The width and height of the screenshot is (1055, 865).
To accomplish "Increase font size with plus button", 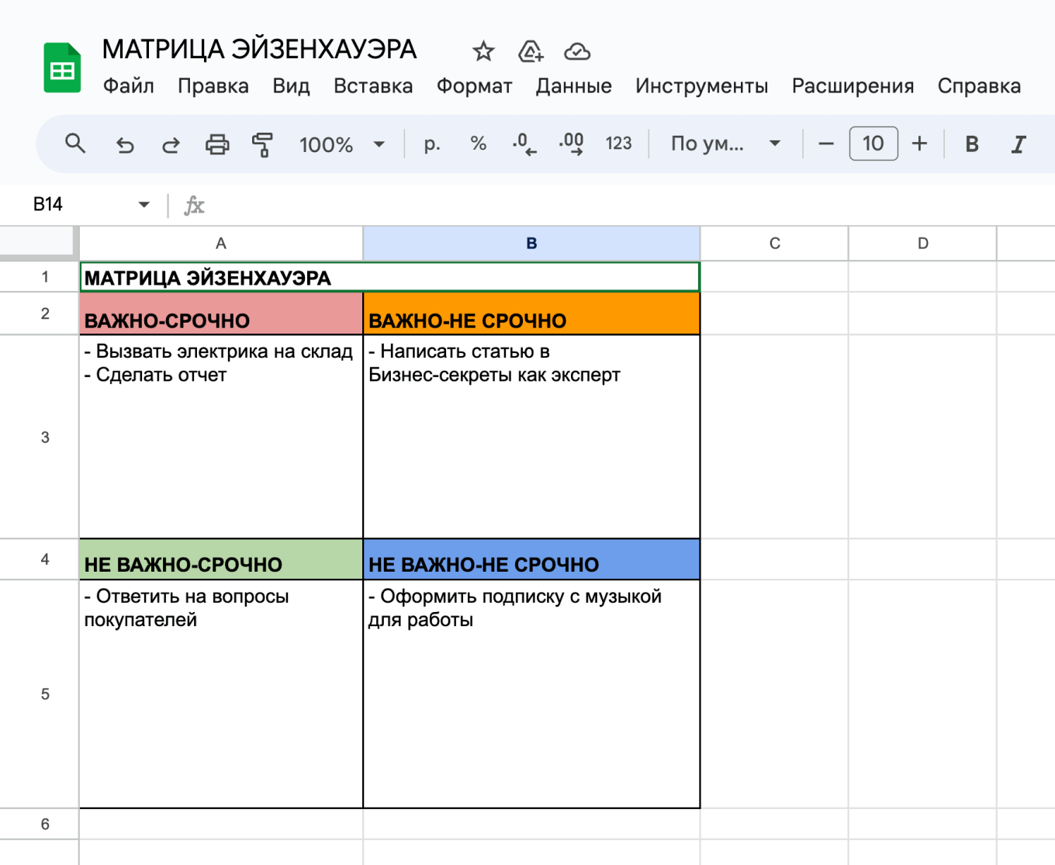I will [x=919, y=144].
